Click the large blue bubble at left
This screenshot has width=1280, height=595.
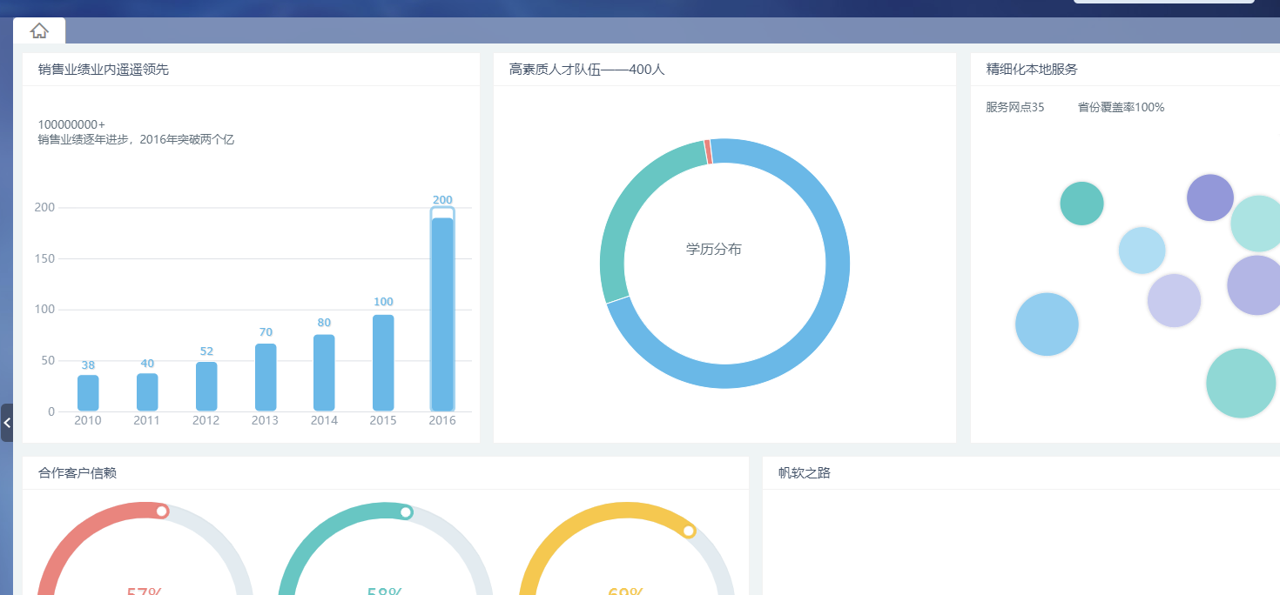pyautogui.click(x=1047, y=324)
